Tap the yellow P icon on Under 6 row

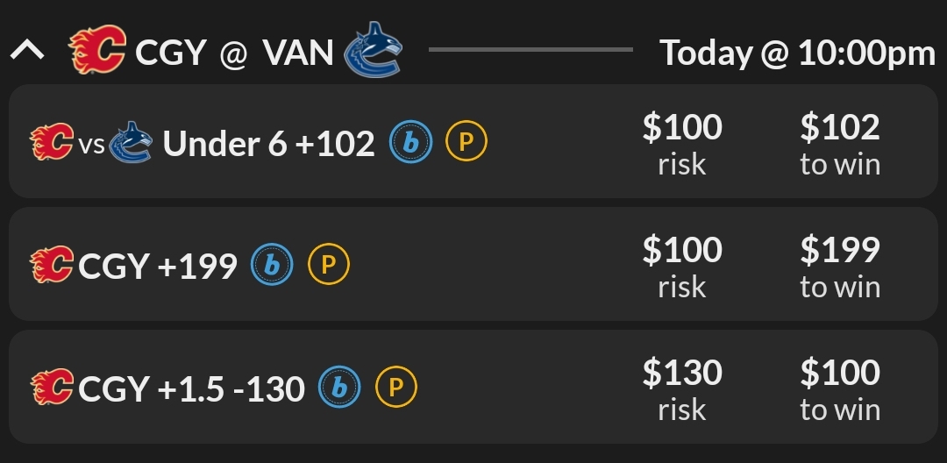click(x=466, y=142)
